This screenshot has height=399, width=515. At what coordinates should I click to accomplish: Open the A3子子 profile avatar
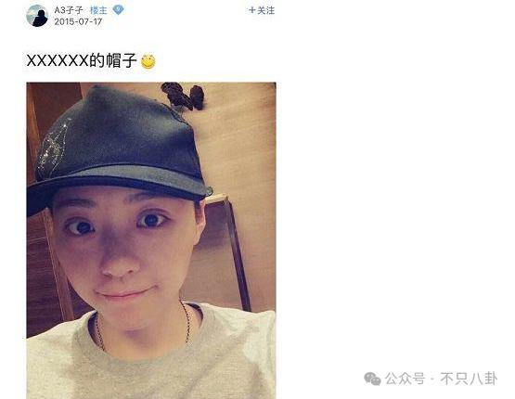[37, 16]
